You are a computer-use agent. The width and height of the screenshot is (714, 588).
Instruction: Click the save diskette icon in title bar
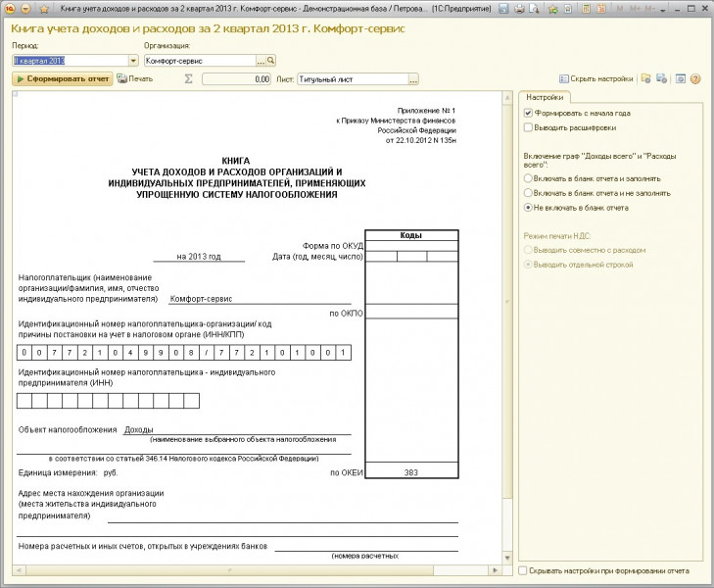pos(503,9)
